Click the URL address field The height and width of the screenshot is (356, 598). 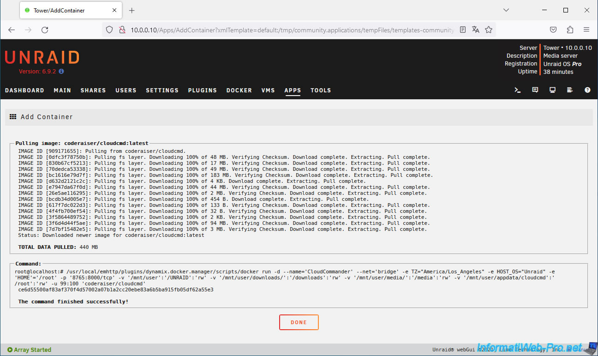pyautogui.click(x=291, y=30)
